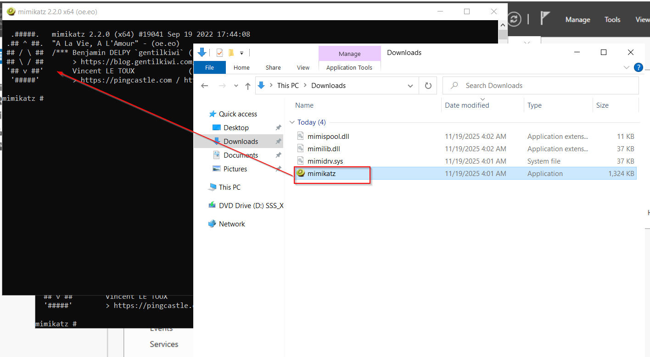Click the Back navigation arrow in Explorer
Screen dimensions: 650x357
point(205,86)
